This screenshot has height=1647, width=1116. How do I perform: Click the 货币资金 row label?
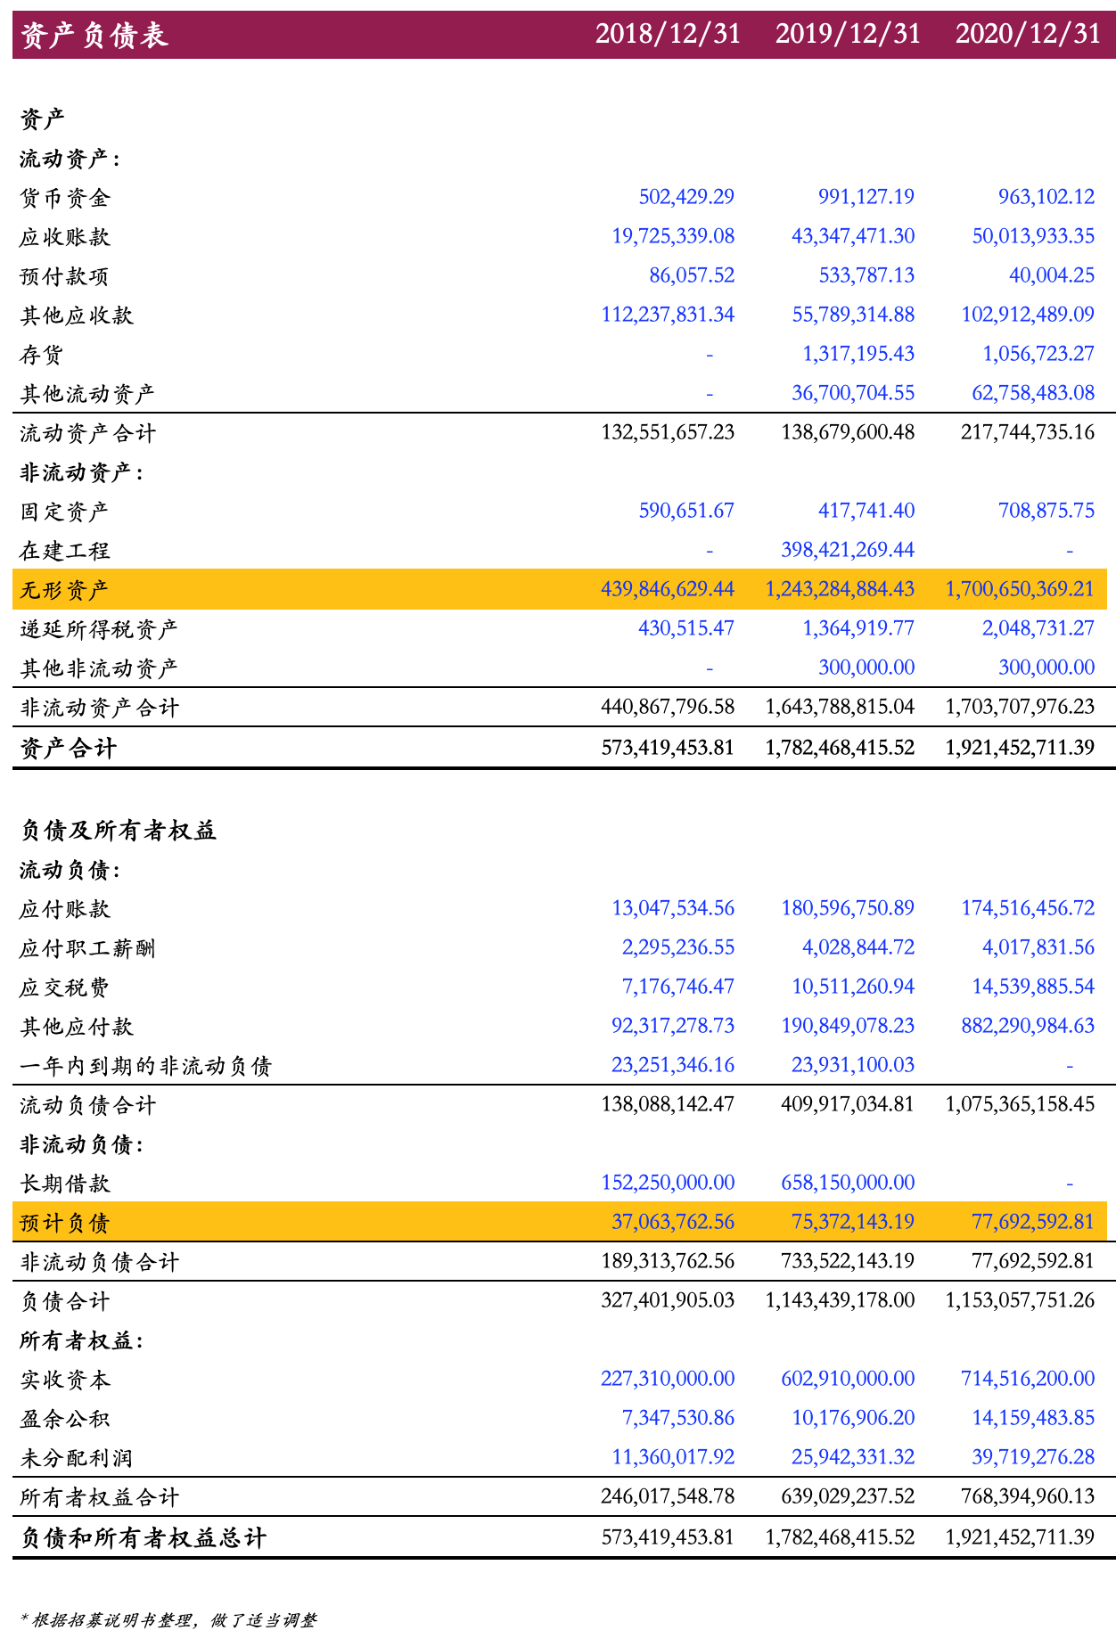(x=65, y=198)
